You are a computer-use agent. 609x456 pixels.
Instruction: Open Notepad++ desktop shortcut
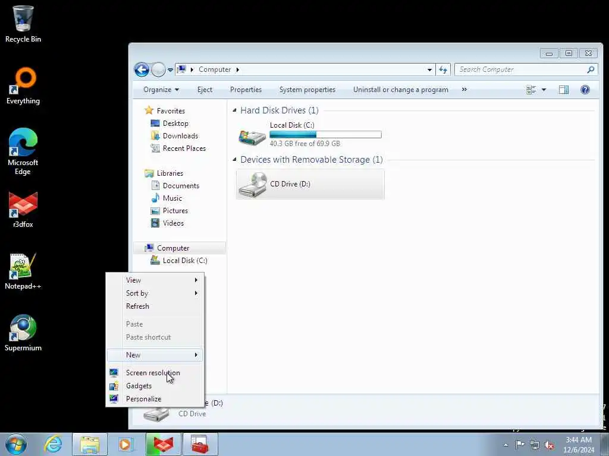coord(23,271)
